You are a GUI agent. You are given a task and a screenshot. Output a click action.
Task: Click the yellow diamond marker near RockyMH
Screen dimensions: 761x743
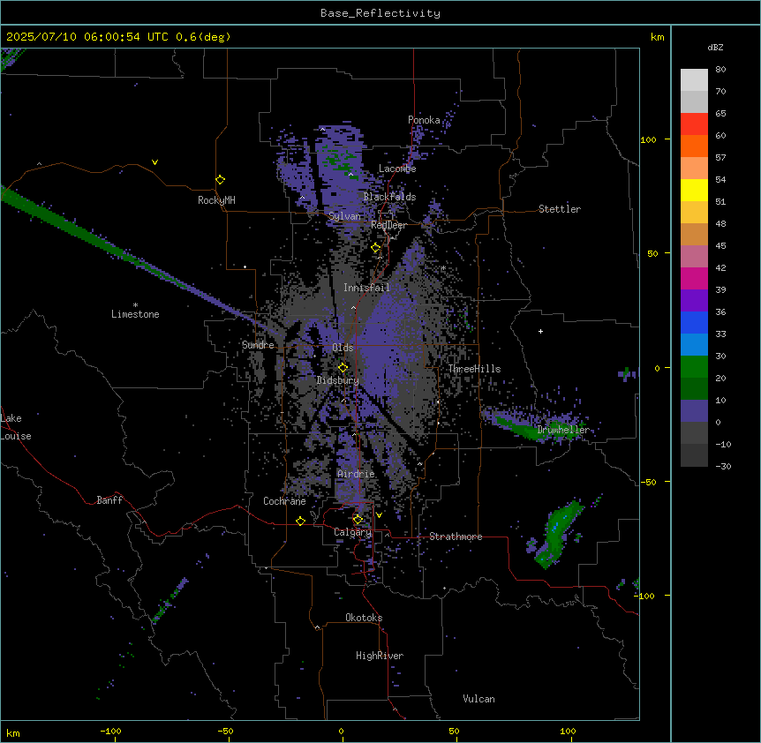pyautogui.click(x=220, y=180)
